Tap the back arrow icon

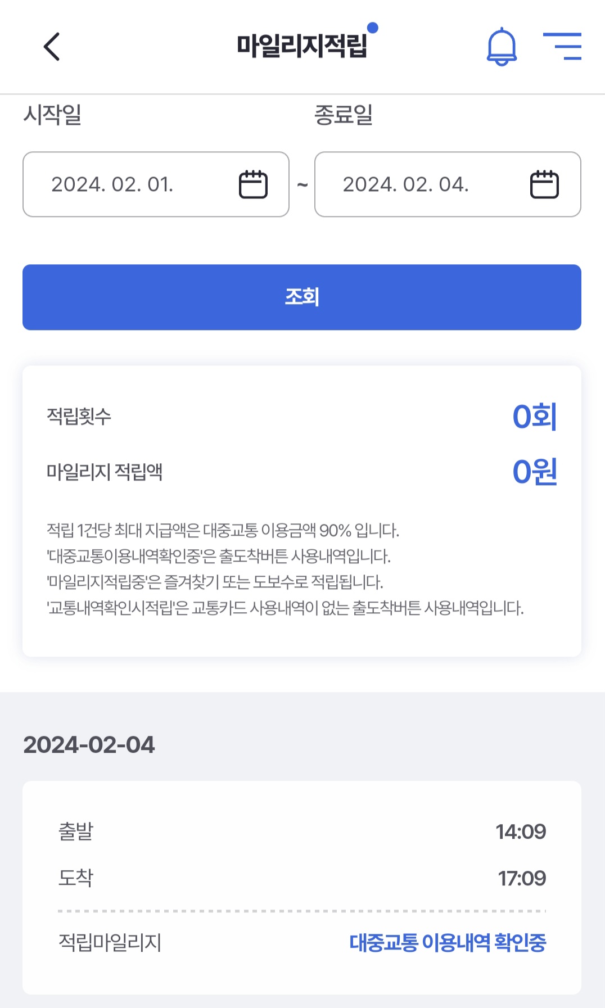coord(52,46)
